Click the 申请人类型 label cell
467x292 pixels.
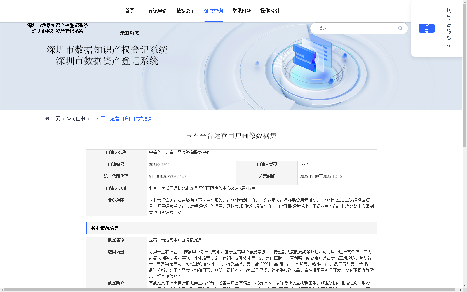[x=267, y=167]
